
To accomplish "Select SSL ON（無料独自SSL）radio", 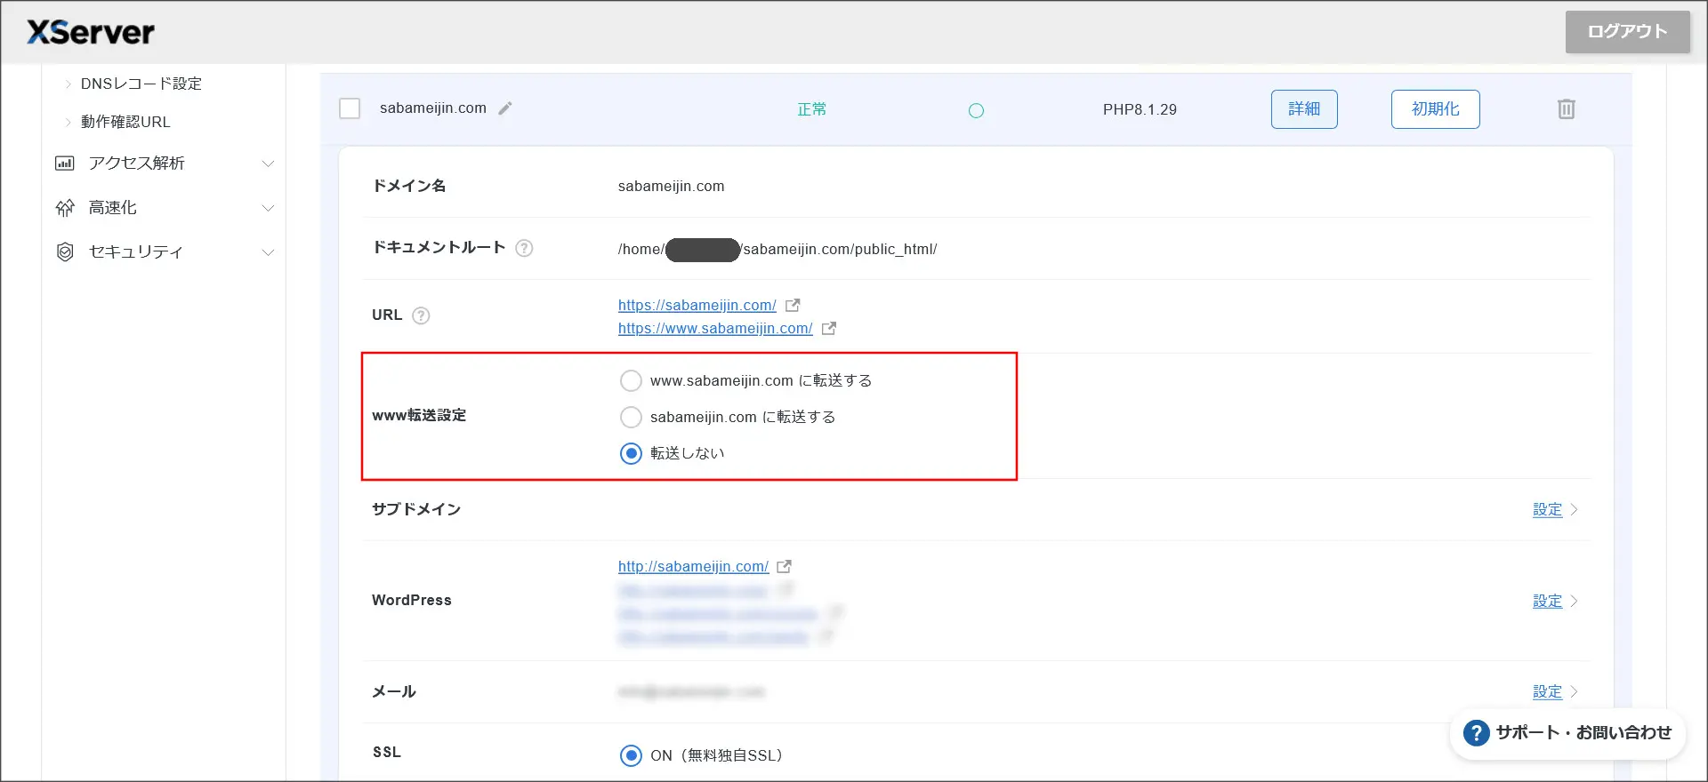I will point(631,755).
